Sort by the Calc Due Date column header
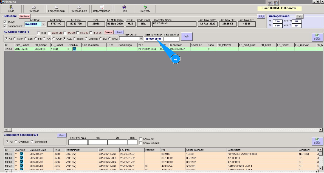The width and height of the screenshot is (324, 173). click(x=94, y=45)
